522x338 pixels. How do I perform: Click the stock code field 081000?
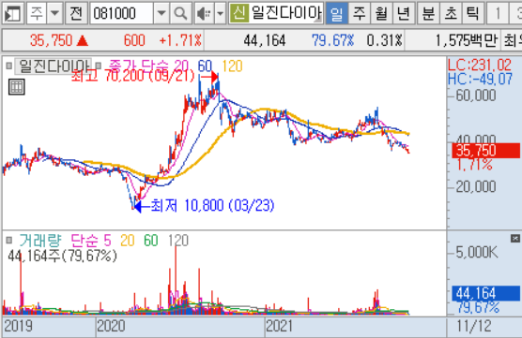(121, 14)
